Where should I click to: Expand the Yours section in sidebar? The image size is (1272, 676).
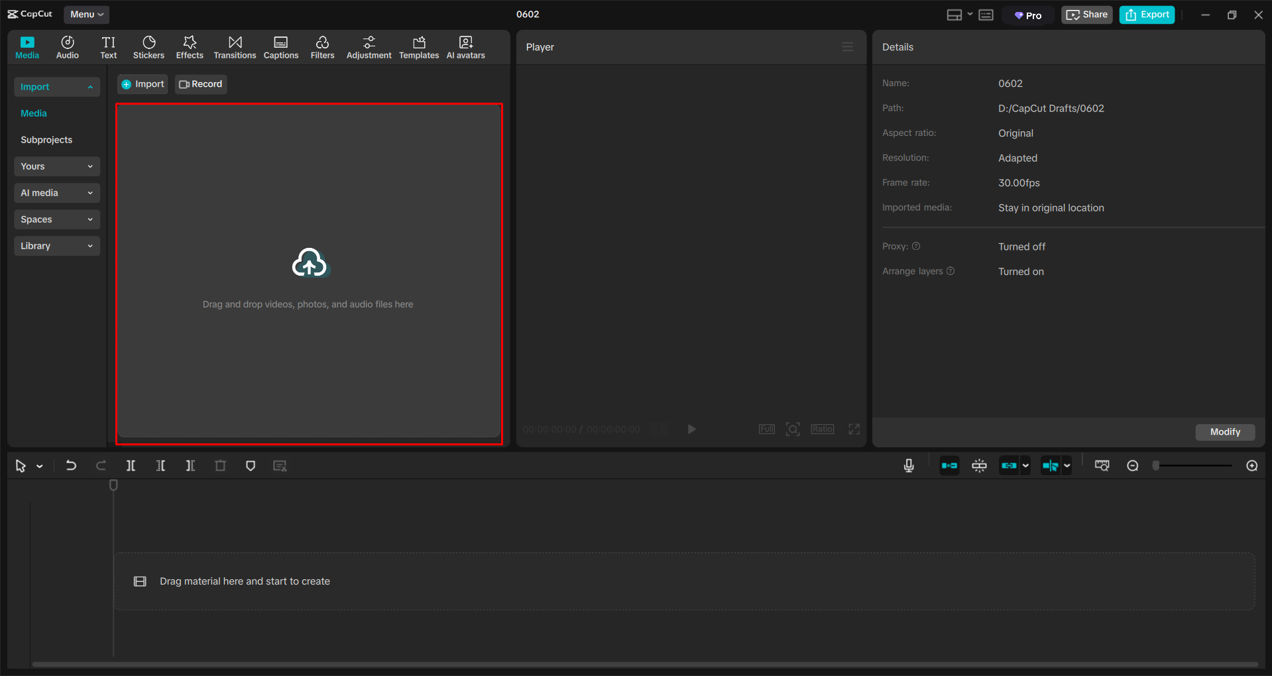point(56,166)
